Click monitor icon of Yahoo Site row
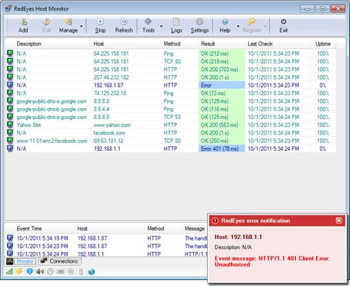The height and width of the screenshot is (286, 350). coord(10,125)
